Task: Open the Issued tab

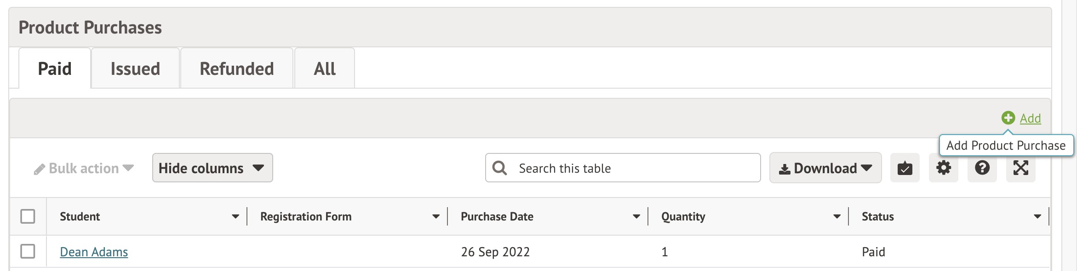Action: 135,68
